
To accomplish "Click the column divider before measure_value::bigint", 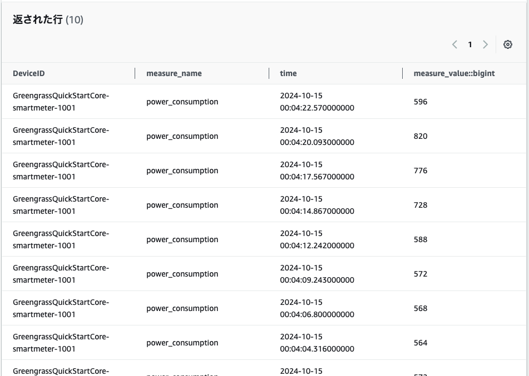I will pyautogui.click(x=403, y=73).
